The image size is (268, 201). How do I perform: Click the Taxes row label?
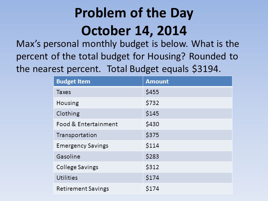click(64, 92)
